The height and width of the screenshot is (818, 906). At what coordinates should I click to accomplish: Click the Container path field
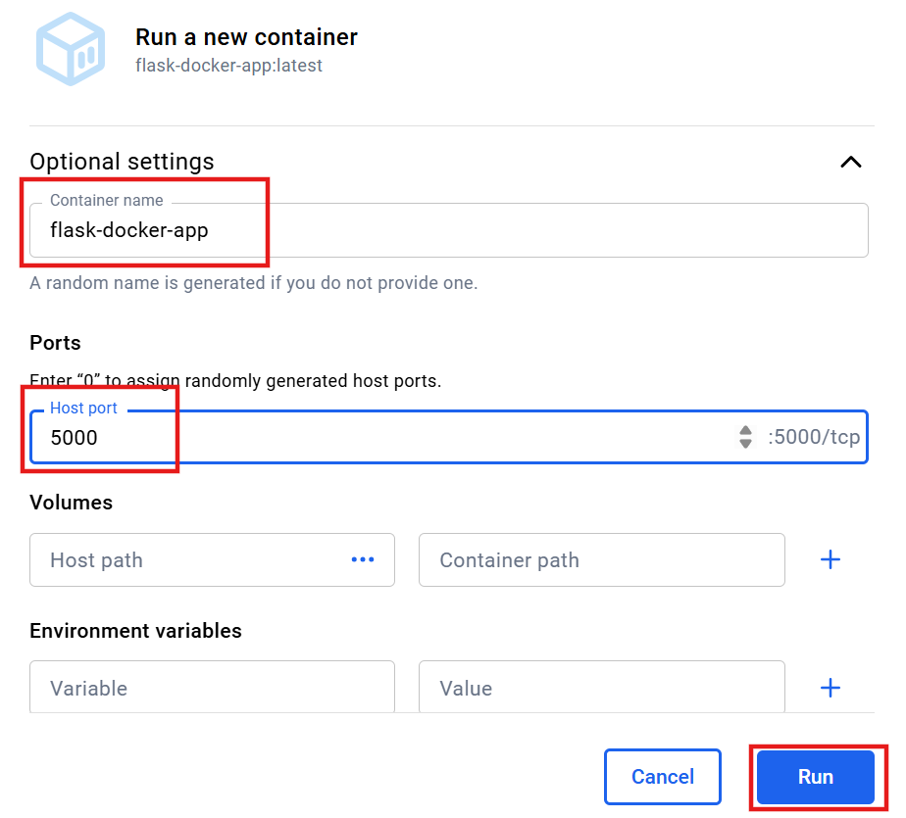click(x=601, y=560)
